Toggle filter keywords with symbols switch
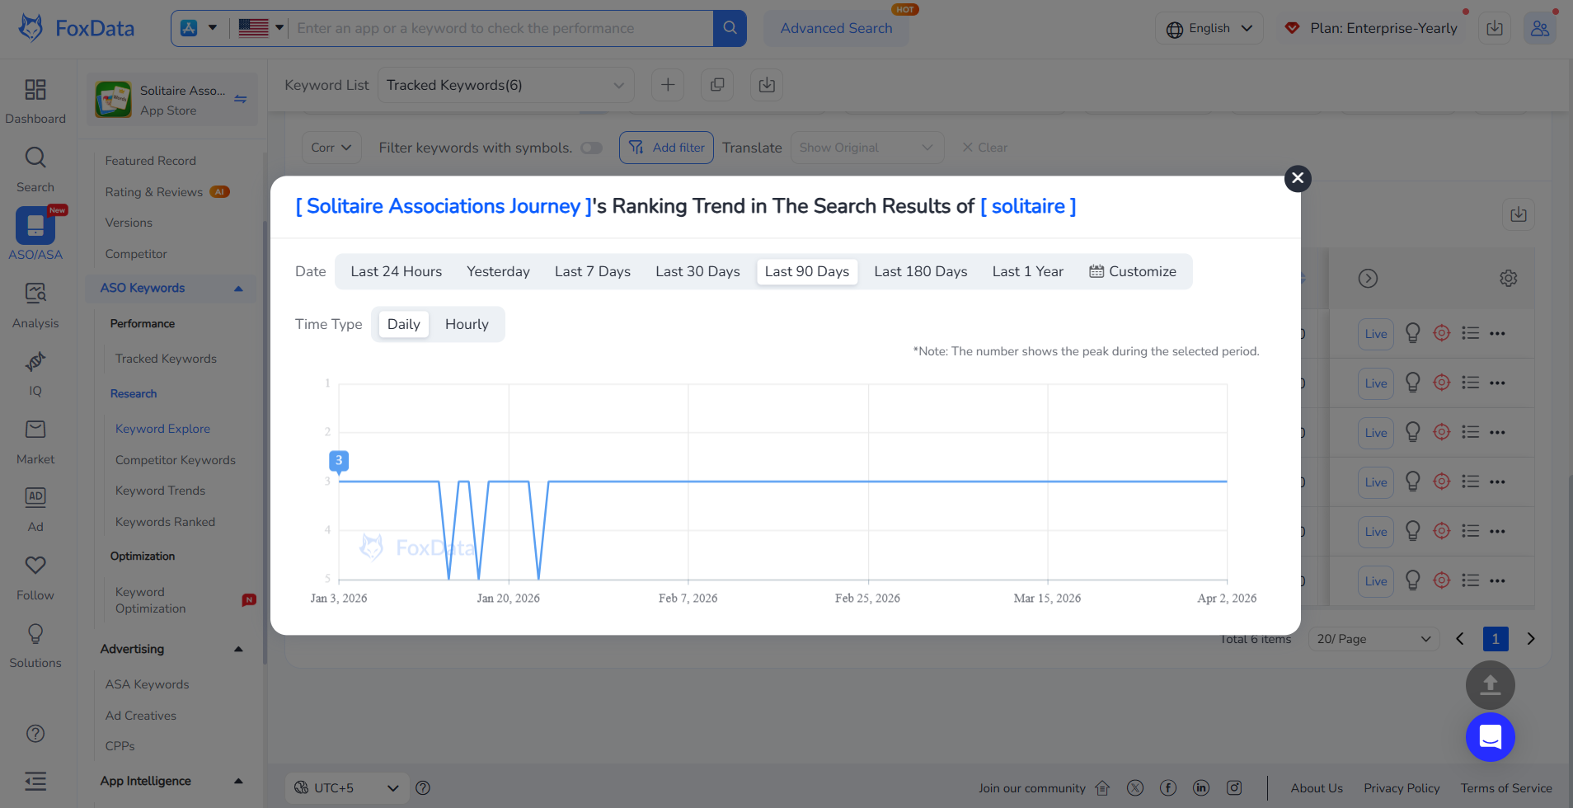Viewport: 1573px width, 808px height. [591, 148]
